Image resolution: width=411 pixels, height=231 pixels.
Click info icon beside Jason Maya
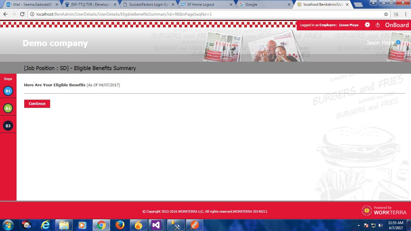[x=398, y=42]
